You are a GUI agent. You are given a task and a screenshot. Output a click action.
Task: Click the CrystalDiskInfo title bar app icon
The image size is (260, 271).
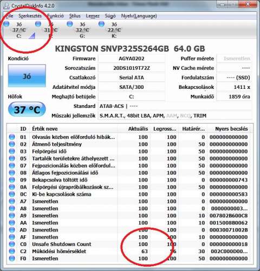6,6
